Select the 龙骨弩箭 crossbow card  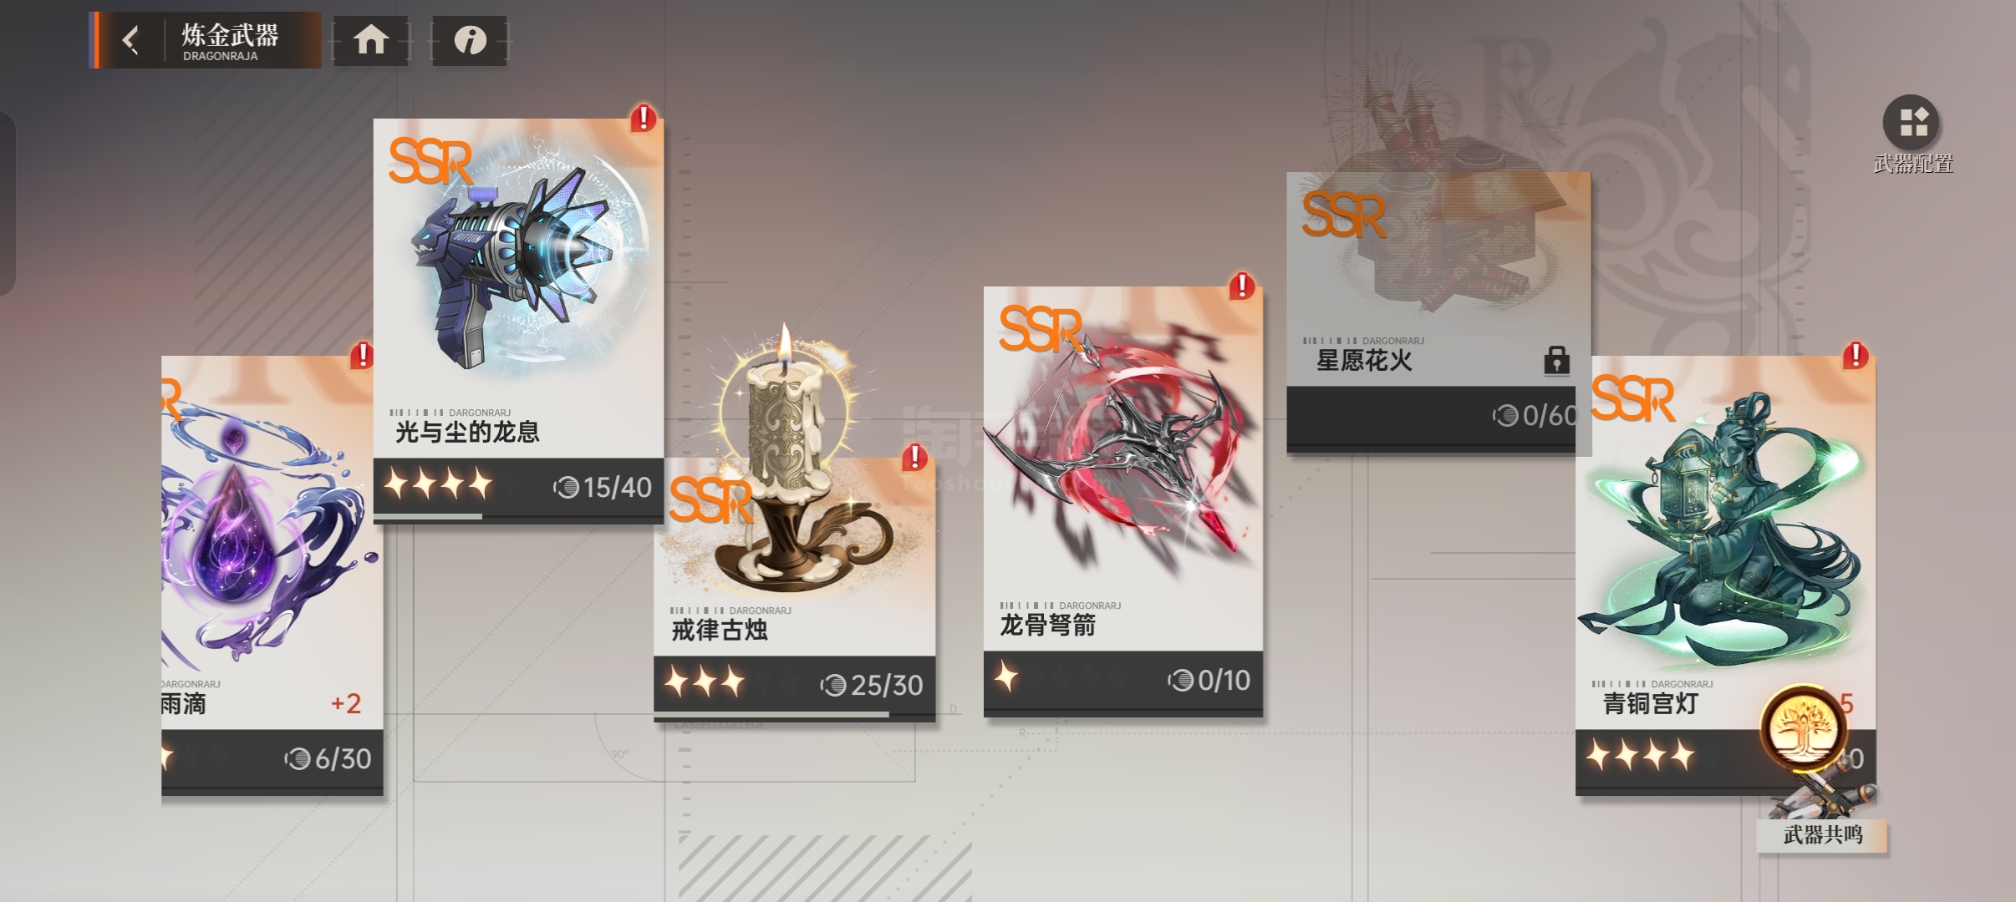[x=1123, y=501]
